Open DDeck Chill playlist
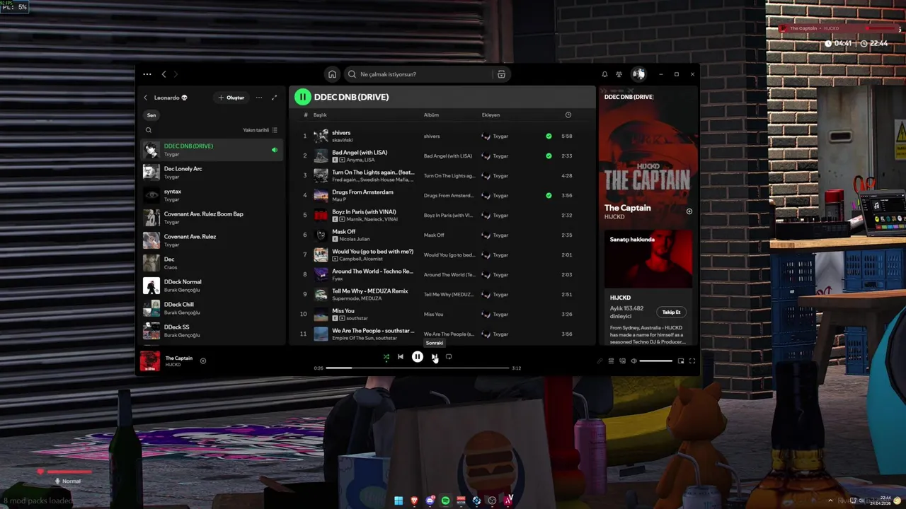906x509 pixels. pyautogui.click(x=212, y=308)
